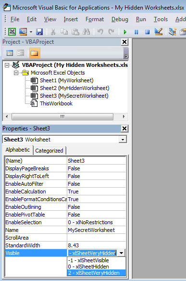The width and height of the screenshot is (186, 281).
Task: Close the Project - VBAProject pane
Action: coord(124,42)
